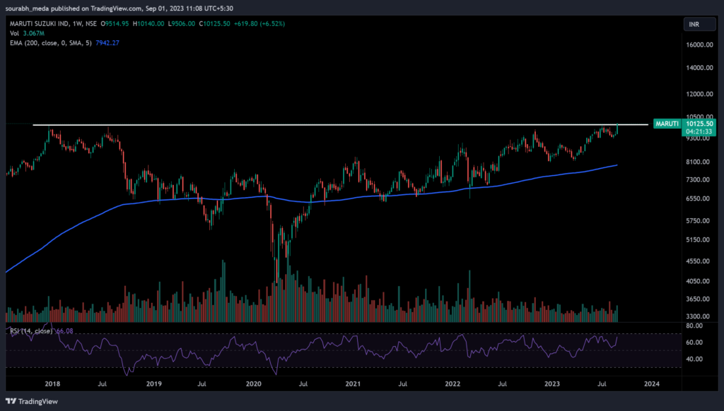This screenshot has width=724, height=411.
Task: Select the close value C10125.50 in legend
Action: (x=214, y=23)
